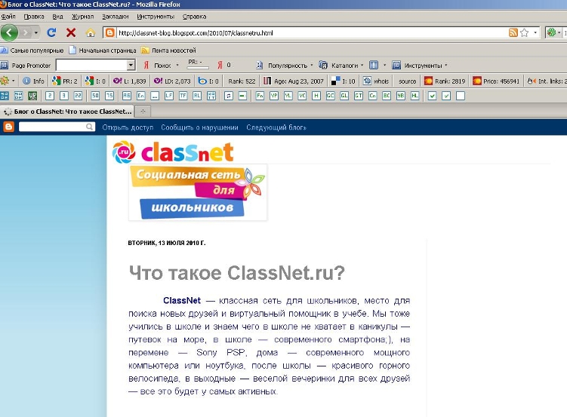Click the Rank: 2819 indicator
The width and height of the screenshot is (567, 417).
[445, 81]
